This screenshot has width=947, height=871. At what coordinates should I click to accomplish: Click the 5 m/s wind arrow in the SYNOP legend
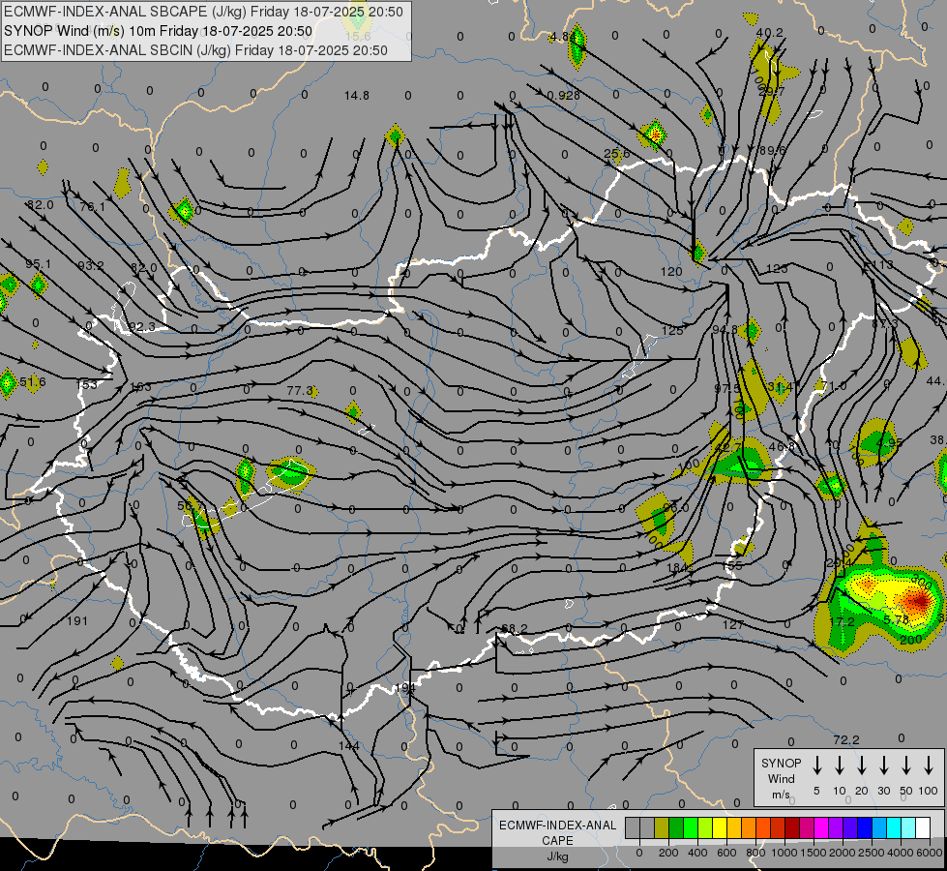817,766
